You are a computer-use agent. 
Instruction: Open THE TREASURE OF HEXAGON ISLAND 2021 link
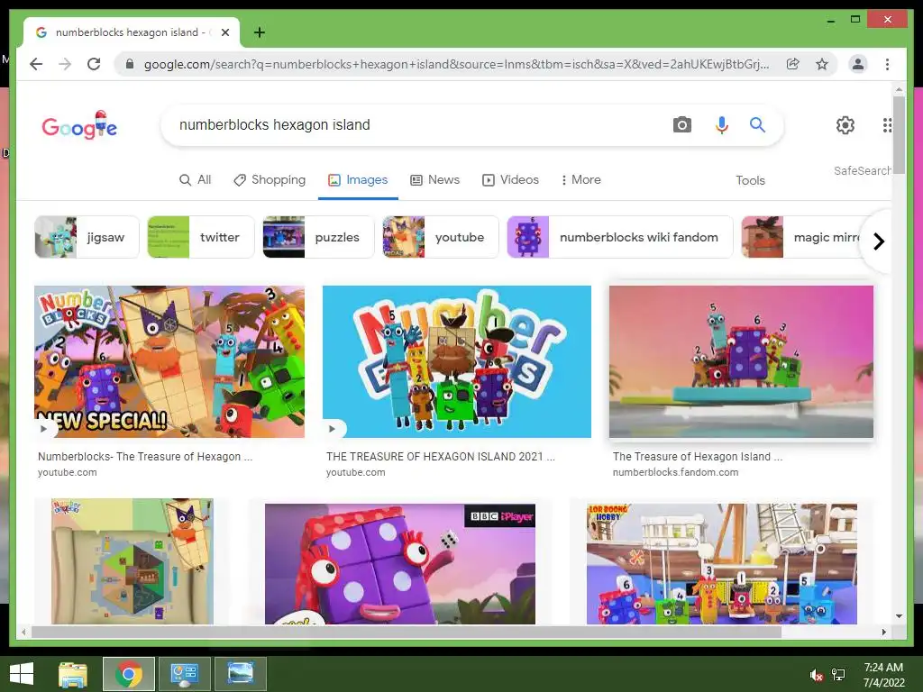440,457
